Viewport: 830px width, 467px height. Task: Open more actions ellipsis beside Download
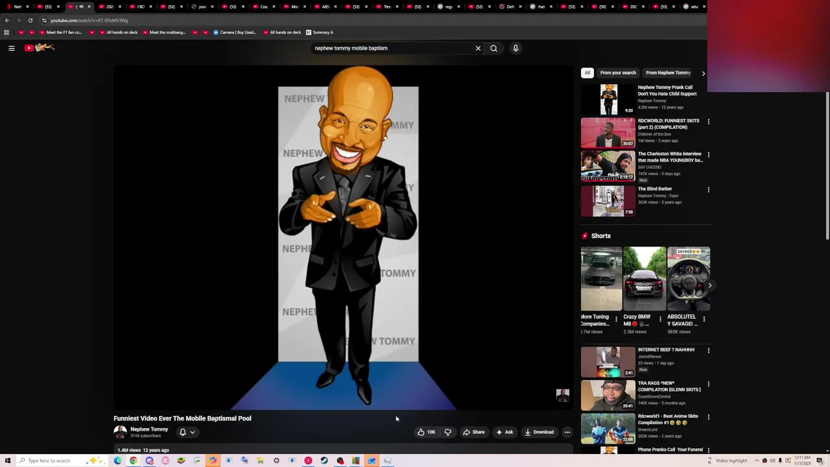pos(567,432)
